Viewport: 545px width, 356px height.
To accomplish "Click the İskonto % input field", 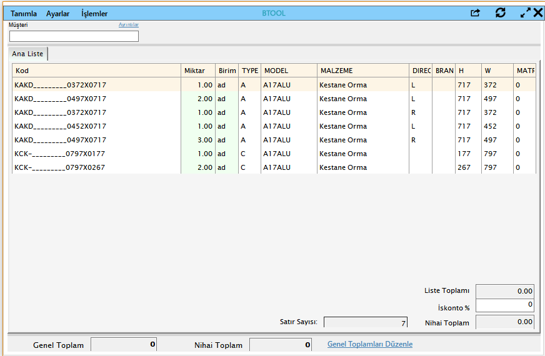I will (x=504, y=305).
